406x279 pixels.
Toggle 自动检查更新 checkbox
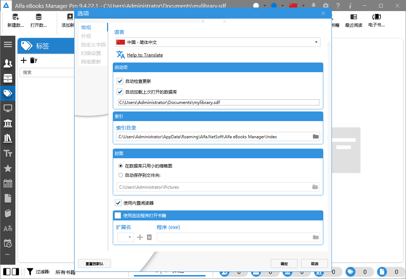[x=120, y=81]
